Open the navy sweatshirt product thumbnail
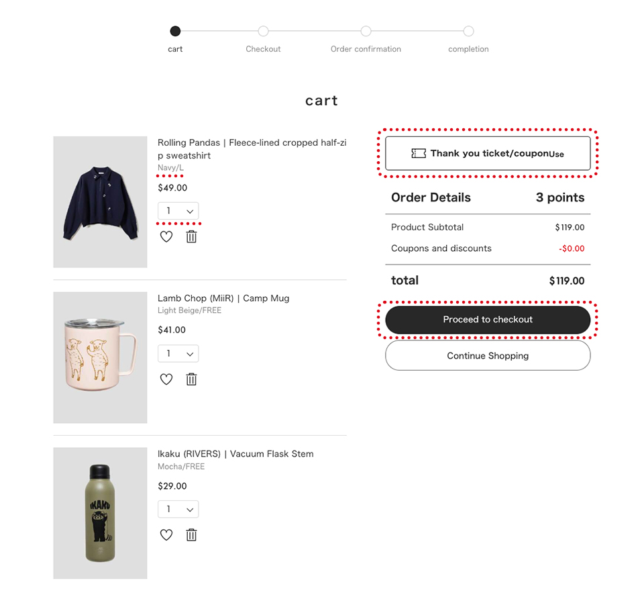The width and height of the screenshot is (644, 597). (x=101, y=202)
